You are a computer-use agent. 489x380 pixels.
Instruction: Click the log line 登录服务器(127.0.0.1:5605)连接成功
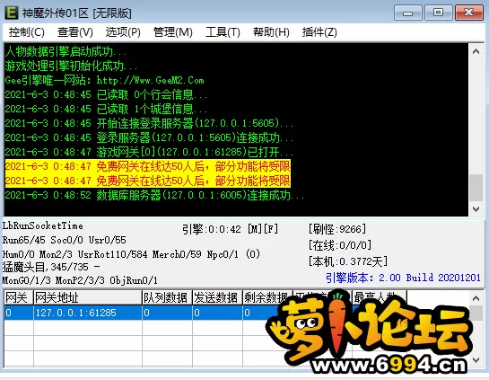(x=149, y=137)
